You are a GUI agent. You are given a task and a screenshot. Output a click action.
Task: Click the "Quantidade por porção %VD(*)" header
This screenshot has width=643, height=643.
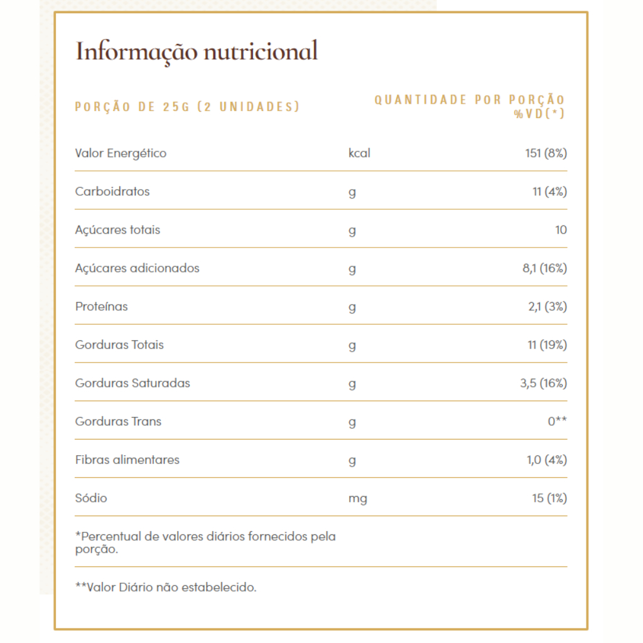pos(470,106)
